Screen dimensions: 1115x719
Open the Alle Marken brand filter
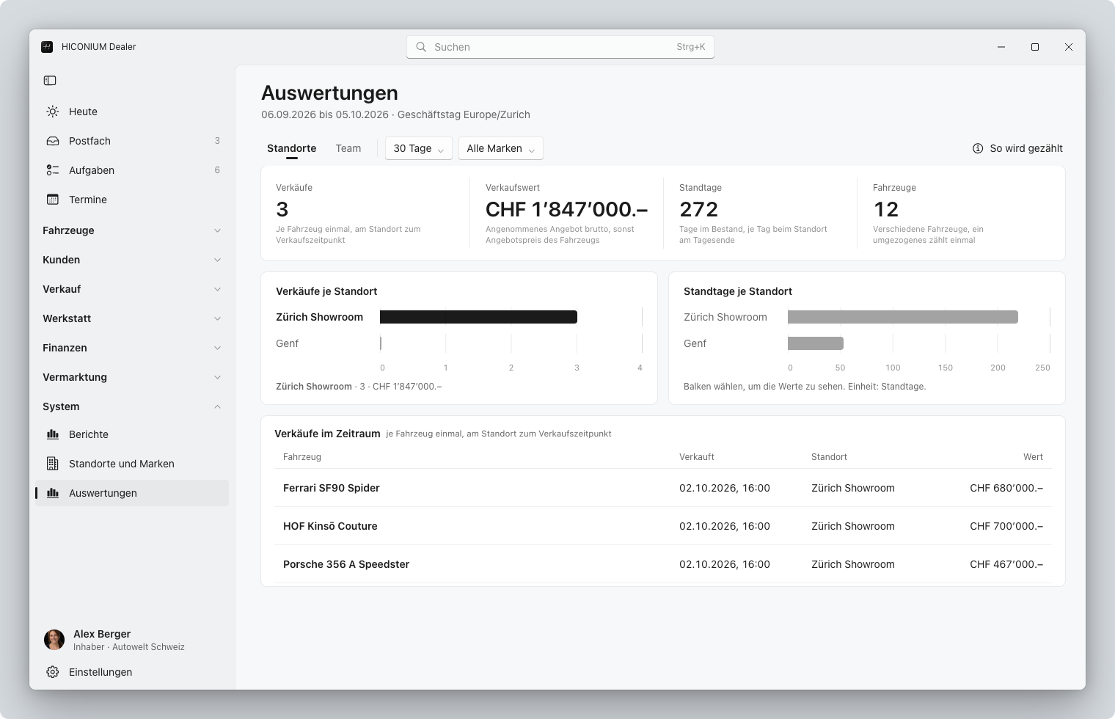click(501, 148)
